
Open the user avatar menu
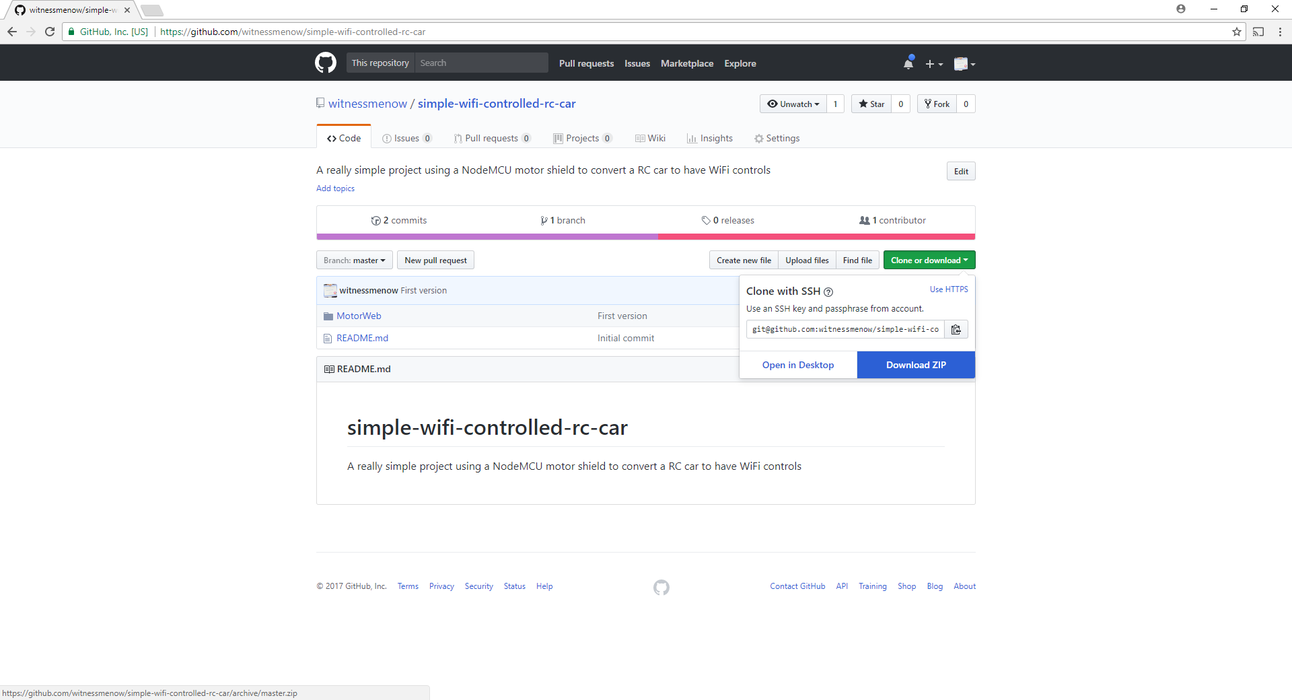(x=964, y=64)
